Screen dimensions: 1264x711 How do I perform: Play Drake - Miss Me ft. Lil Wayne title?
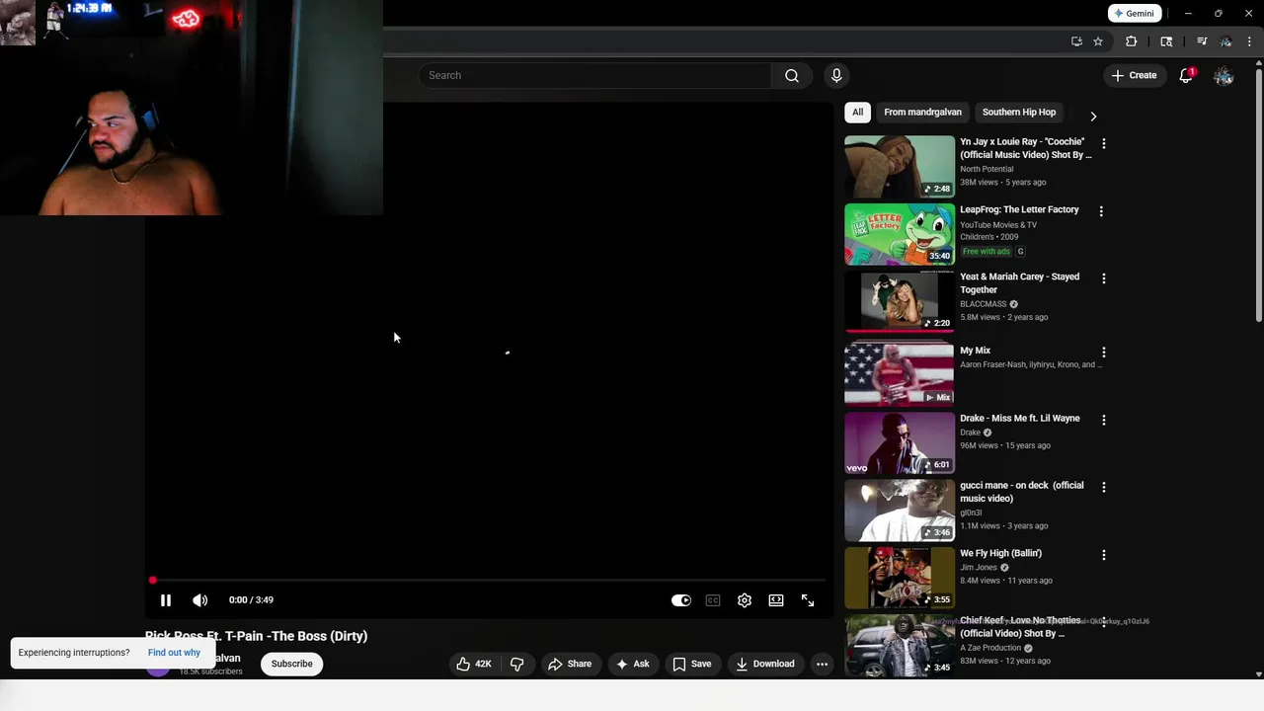click(x=1020, y=419)
